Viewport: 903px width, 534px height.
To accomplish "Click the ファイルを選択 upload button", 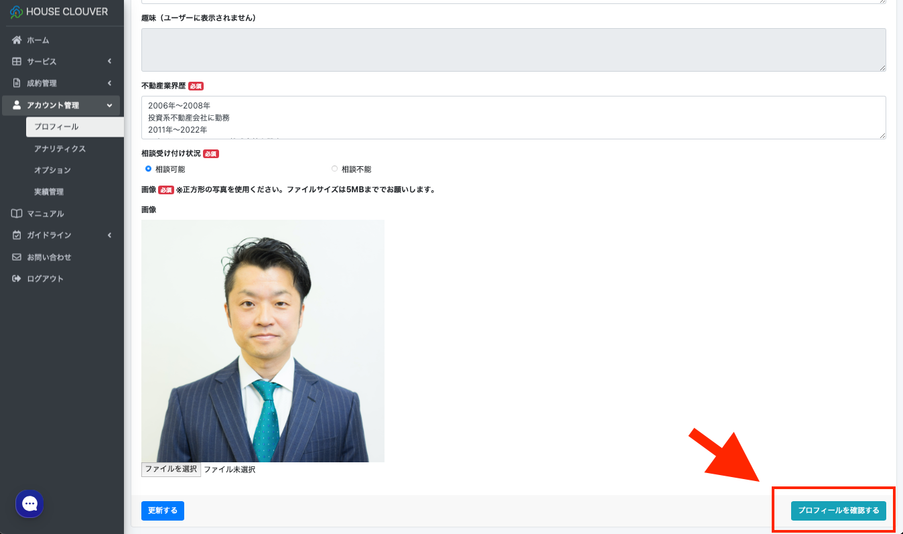I will coord(171,470).
